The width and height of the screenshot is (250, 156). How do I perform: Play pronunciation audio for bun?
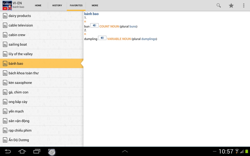point(94,25)
